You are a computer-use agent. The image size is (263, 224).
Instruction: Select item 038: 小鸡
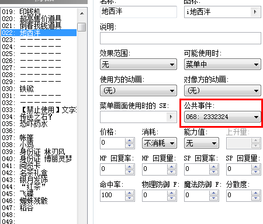tap(39, 145)
